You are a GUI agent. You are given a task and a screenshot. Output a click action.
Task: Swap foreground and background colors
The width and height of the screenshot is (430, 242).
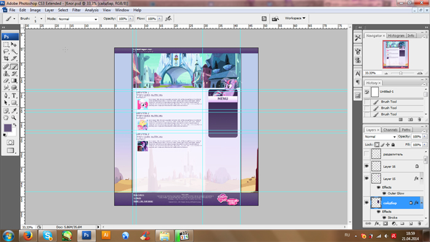(15, 125)
